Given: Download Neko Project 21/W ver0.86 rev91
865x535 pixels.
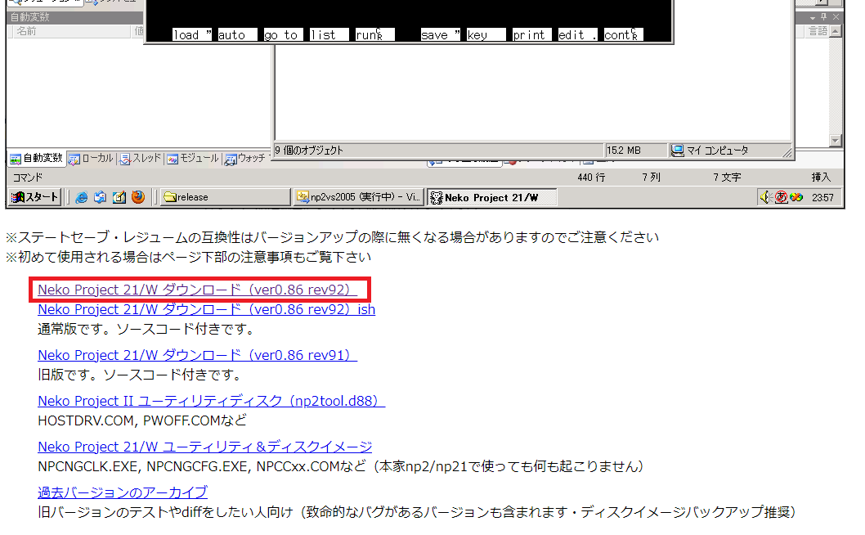Looking at the screenshot, I should coord(197,355).
